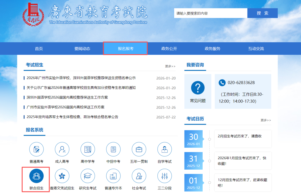Image resolution: width=301 pixels, height=193 pixels.
Task: Expand 更多>> next to 考试日历
Action: click(x=266, y=120)
